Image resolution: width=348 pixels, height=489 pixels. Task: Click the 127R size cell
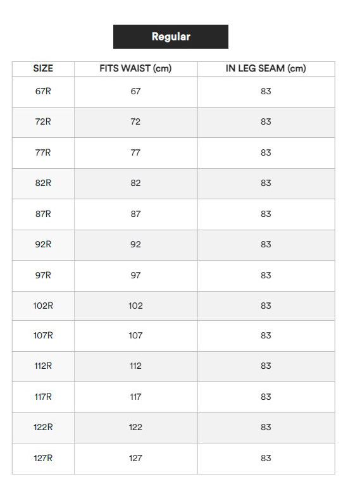(x=43, y=459)
